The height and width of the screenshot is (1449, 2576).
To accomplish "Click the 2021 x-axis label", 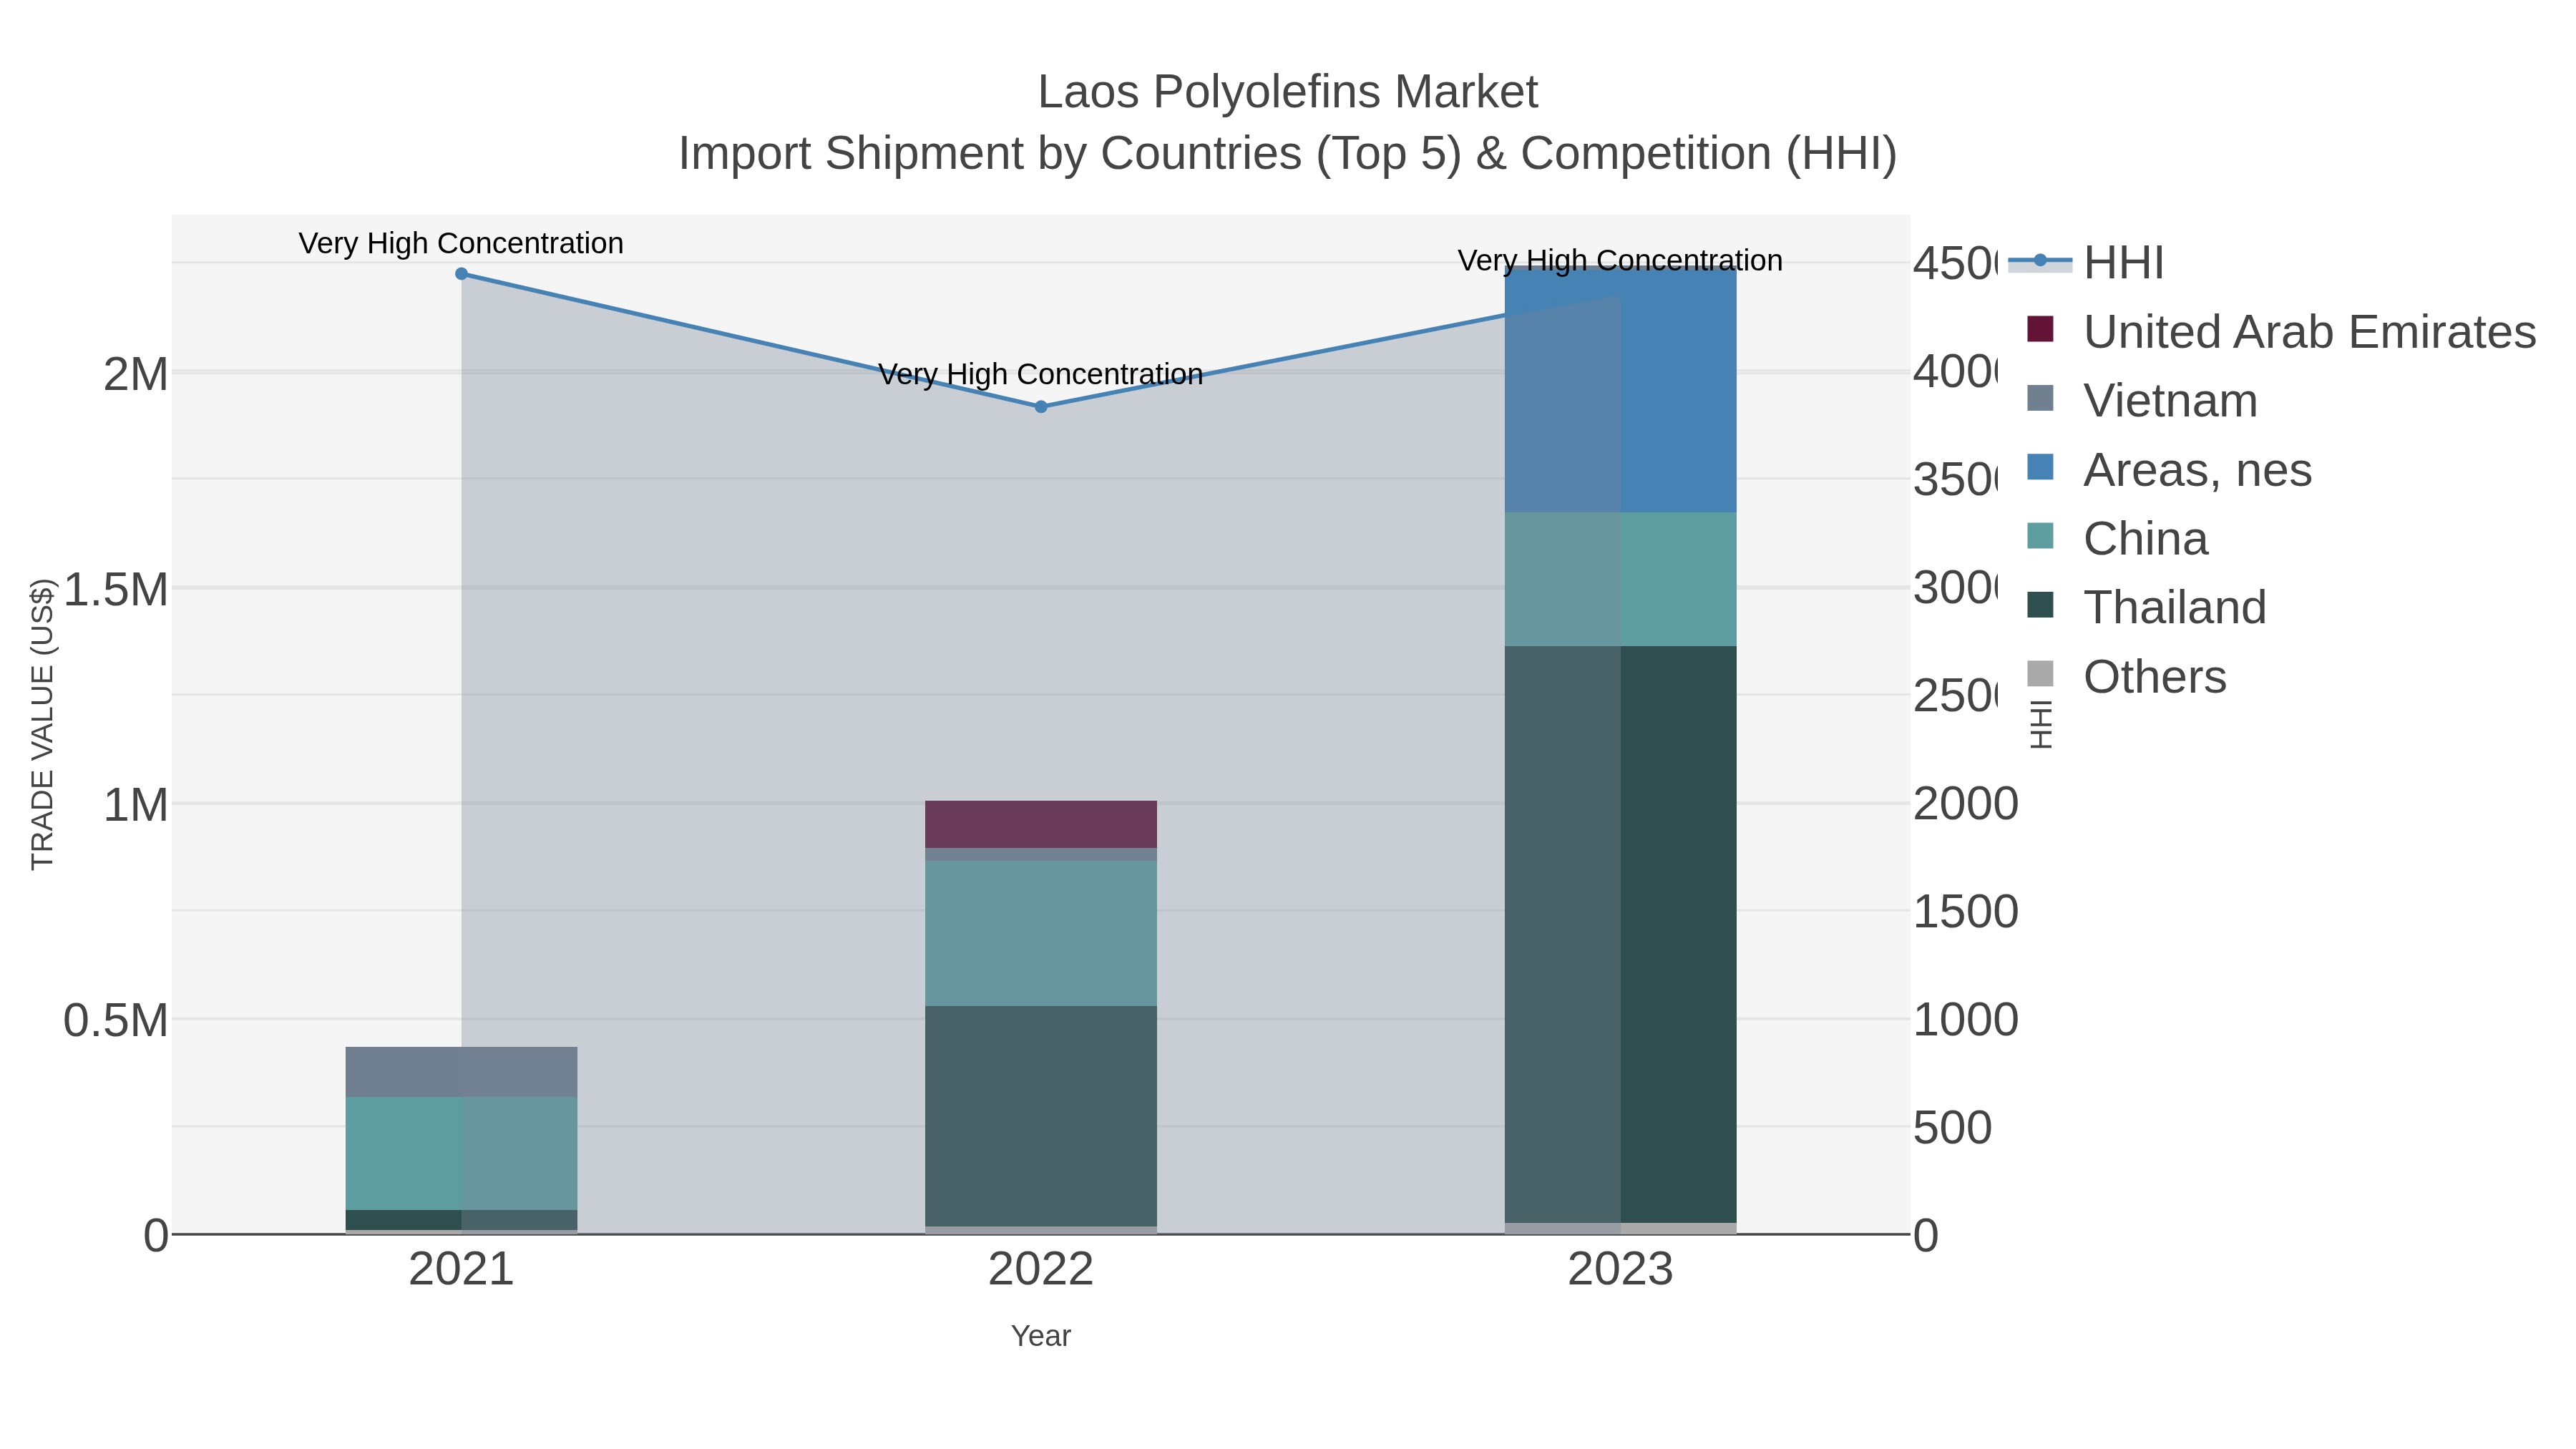I will tap(461, 1270).
